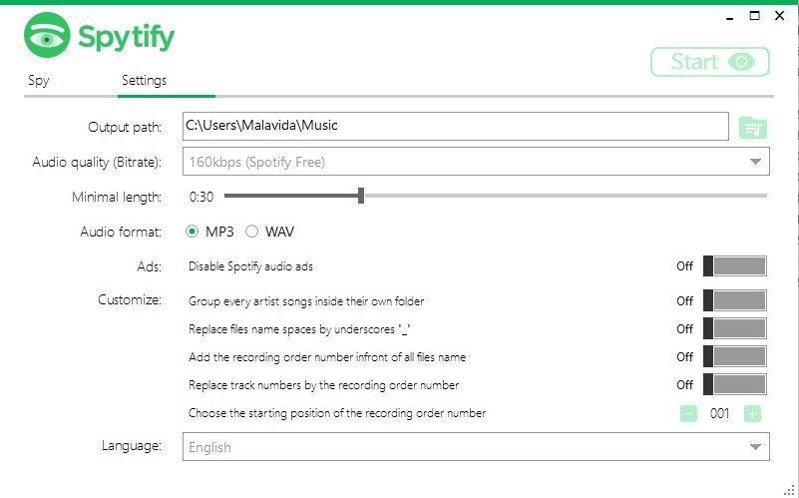Image resolution: width=799 pixels, height=498 pixels.
Task: Click the 'Disable Spotify audio ads' text
Action: pos(250,266)
